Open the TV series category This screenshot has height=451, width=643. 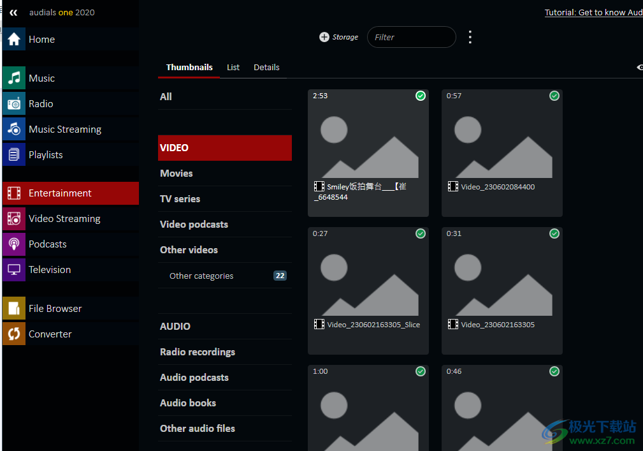pos(225,198)
